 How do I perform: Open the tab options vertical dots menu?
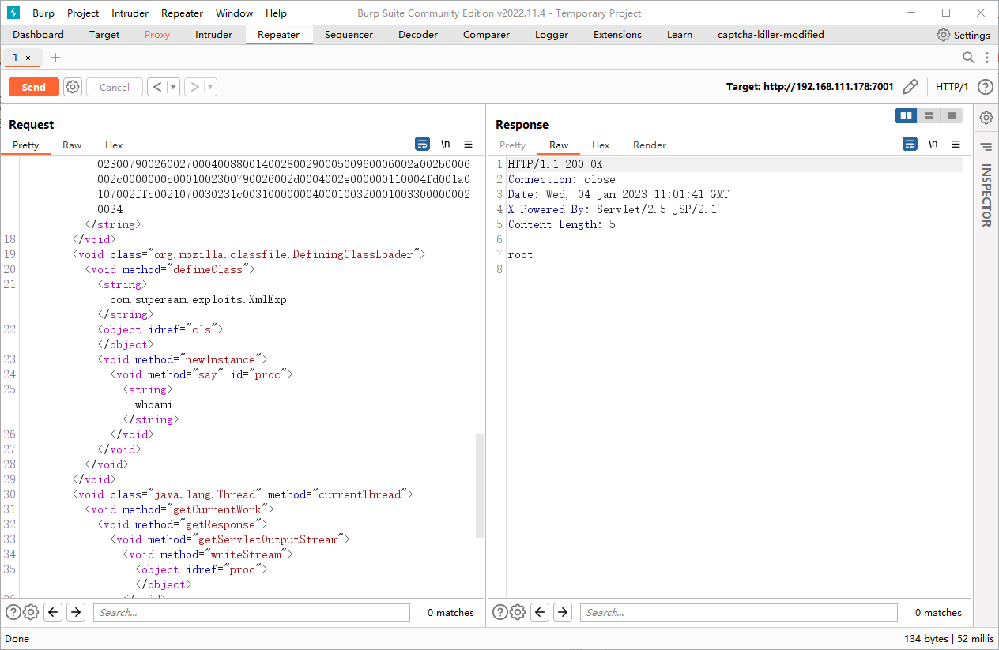pyautogui.click(x=987, y=58)
